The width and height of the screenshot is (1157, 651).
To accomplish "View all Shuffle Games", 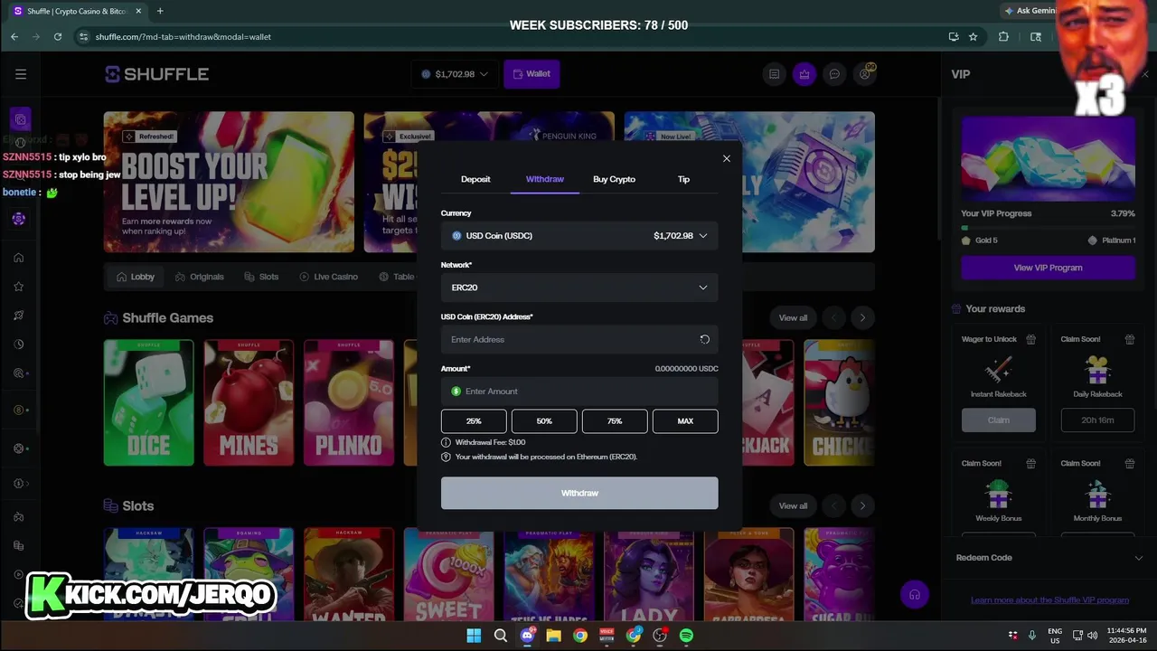I will coord(793,317).
